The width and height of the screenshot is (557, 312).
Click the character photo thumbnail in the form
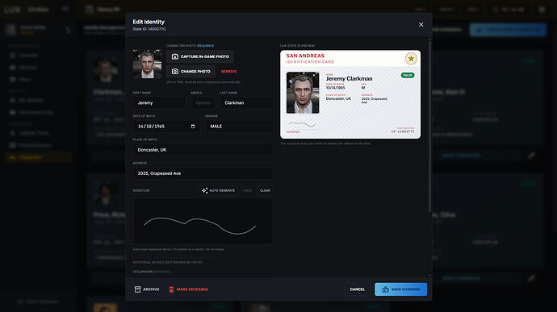coord(147,64)
